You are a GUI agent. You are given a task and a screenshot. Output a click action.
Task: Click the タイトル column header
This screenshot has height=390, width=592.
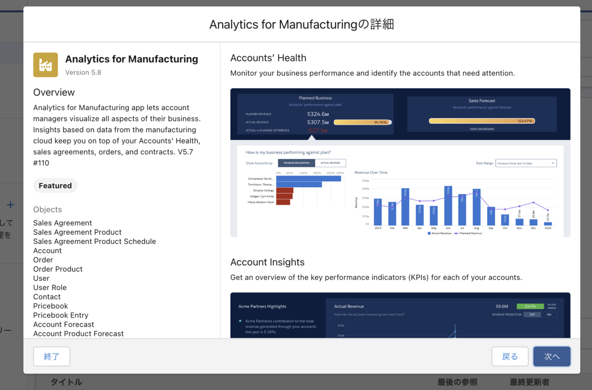click(66, 382)
